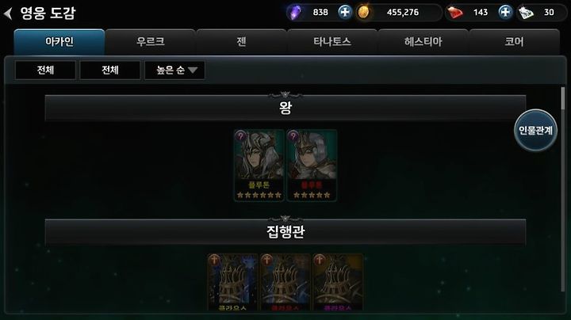This screenshot has height=320, width=571.
Task: Switch to the 젠 tab
Action: click(241, 42)
